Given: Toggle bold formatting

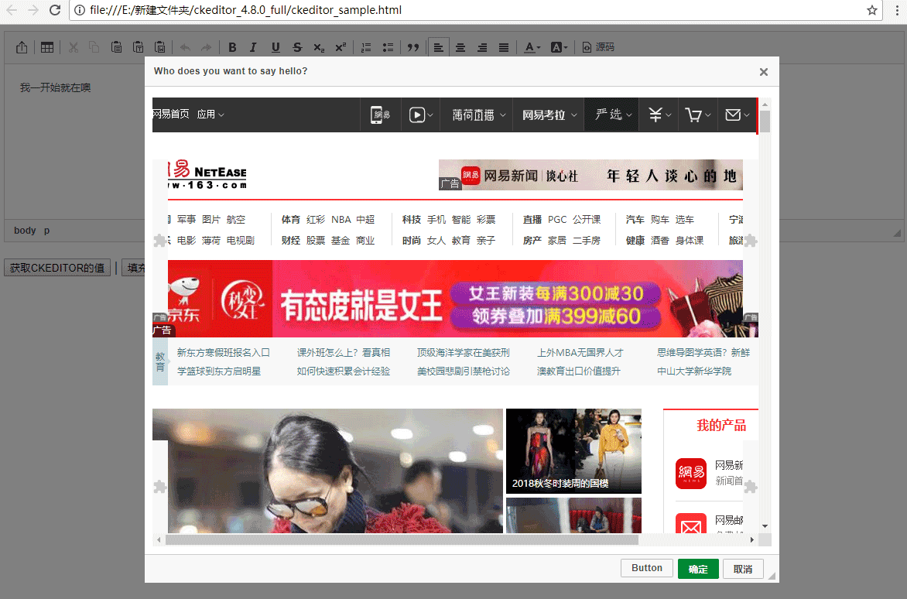Looking at the screenshot, I should pyautogui.click(x=232, y=47).
